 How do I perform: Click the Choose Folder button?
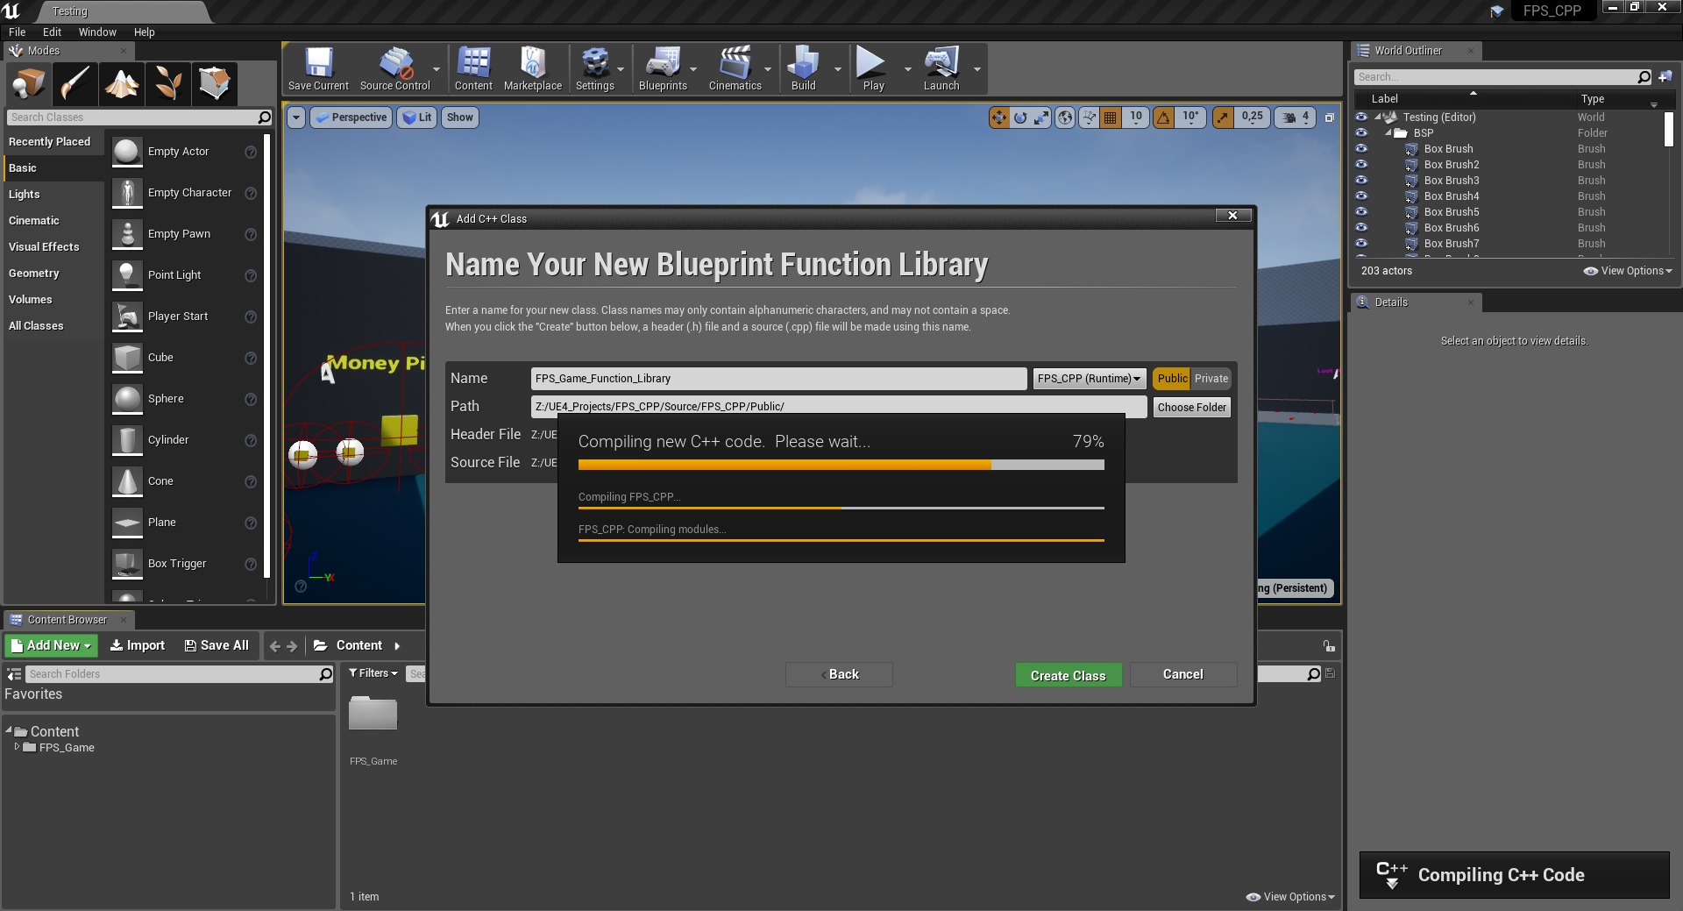point(1191,408)
